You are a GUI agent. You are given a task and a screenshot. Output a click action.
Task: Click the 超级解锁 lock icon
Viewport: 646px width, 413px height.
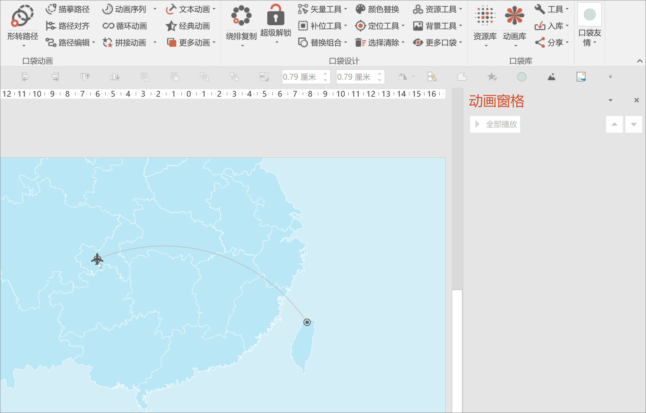pos(275,15)
